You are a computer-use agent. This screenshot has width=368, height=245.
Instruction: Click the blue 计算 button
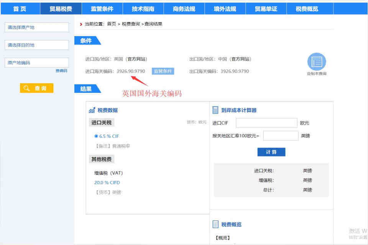(271, 152)
